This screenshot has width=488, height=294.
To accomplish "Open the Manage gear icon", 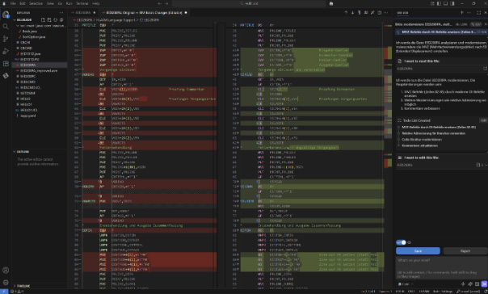I will [6, 283].
